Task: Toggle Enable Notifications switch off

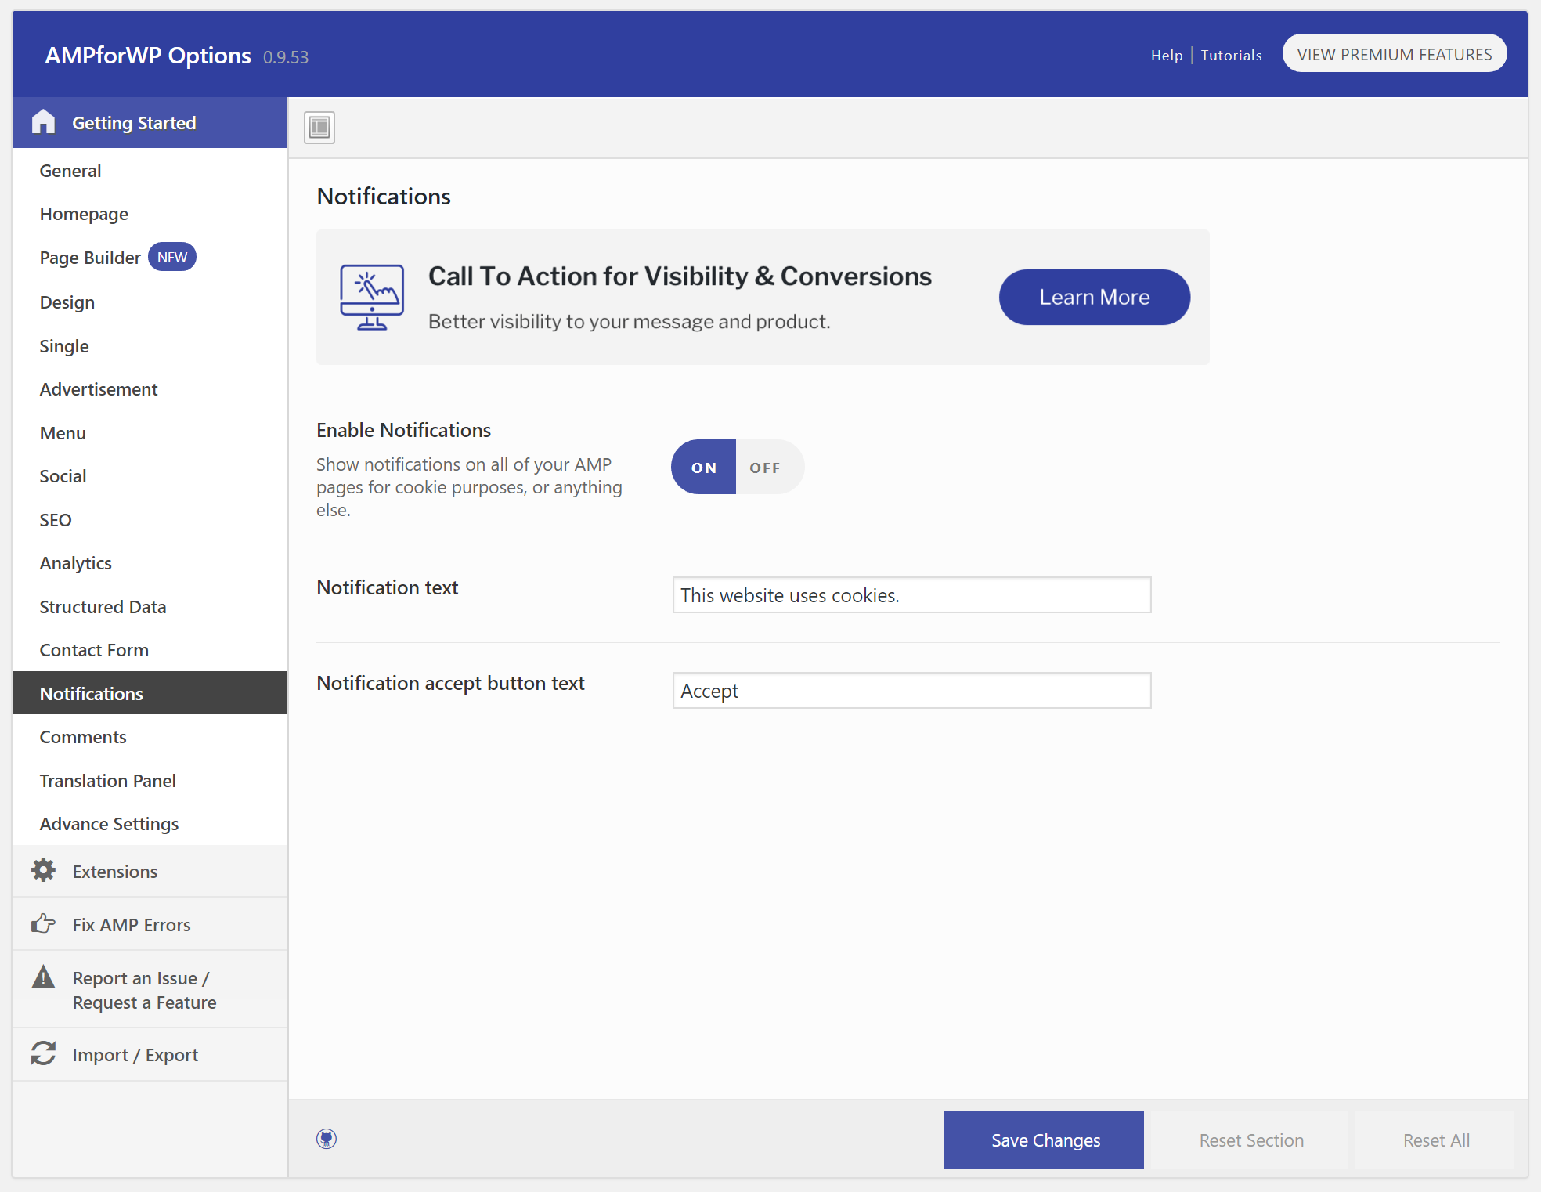Action: click(763, 467)
